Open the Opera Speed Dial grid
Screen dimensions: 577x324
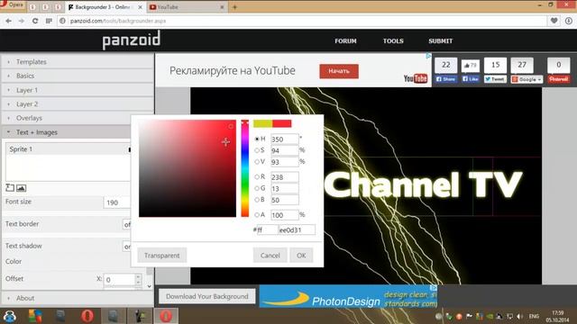49,21
